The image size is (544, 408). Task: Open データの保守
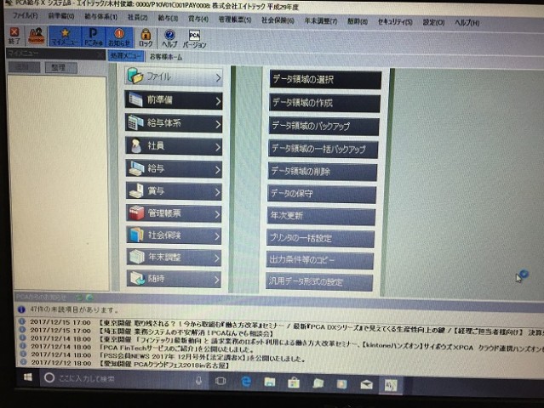coord(322,194)
